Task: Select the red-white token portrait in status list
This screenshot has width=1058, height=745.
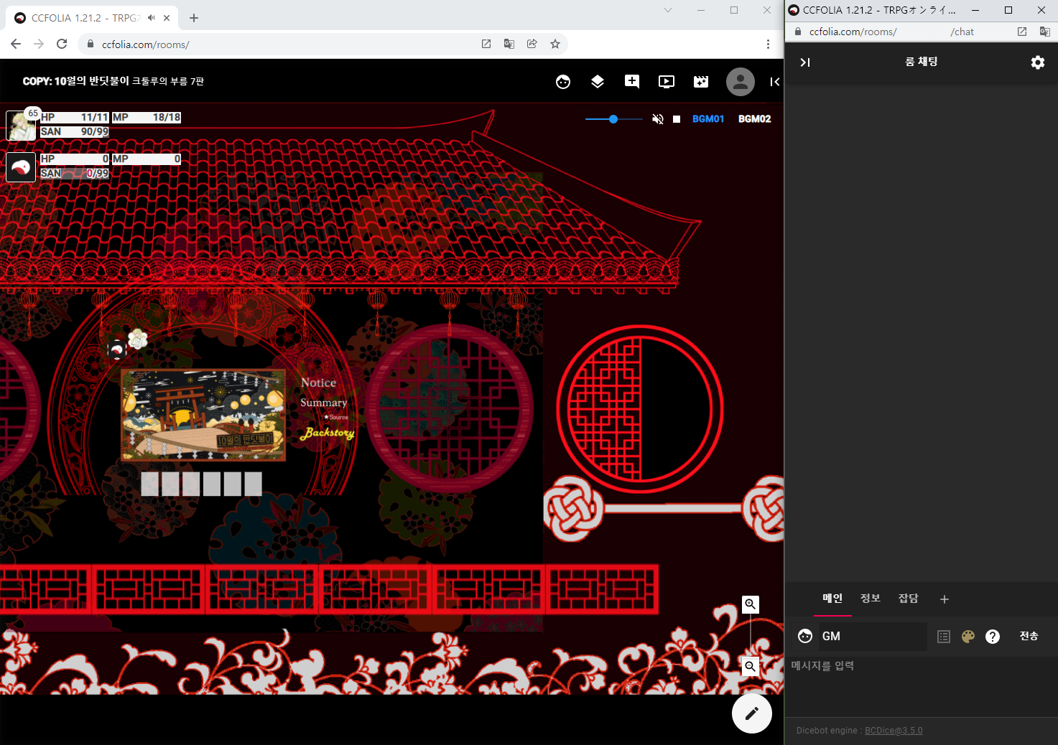Action: click(21, 167)
